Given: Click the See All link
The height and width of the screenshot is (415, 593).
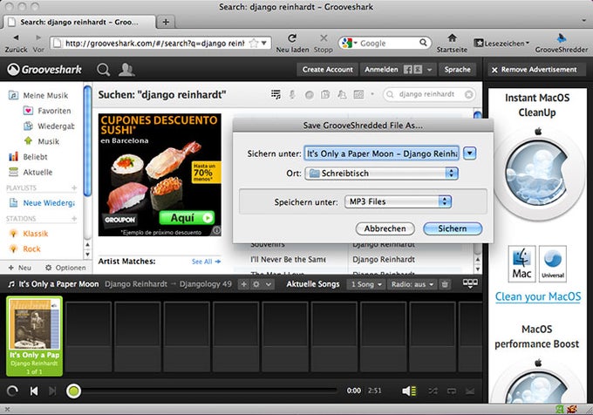Looking at the screenshot, I should point(206,262).
